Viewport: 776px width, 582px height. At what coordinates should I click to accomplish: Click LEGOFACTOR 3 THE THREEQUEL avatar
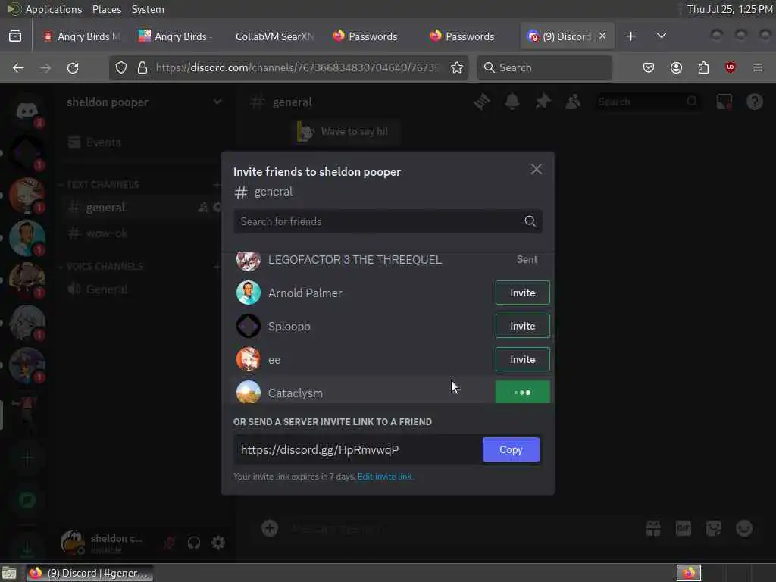tap(248, 261)
